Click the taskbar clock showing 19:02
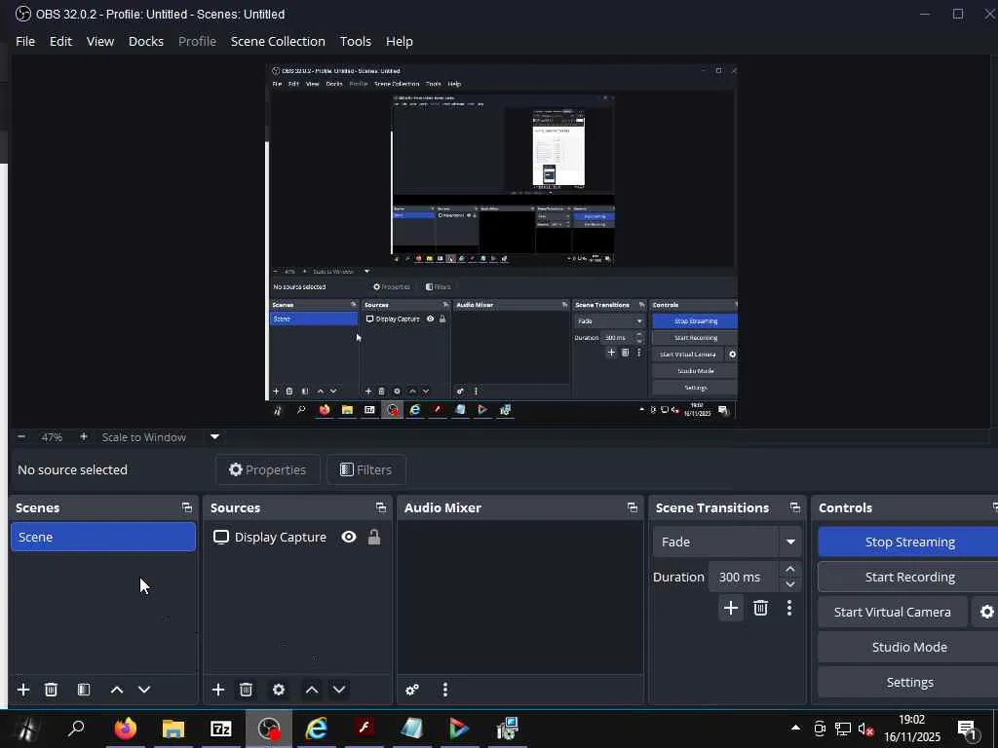Image resolution: width=998 pixels, height=748 pixels. click(911, 729)
